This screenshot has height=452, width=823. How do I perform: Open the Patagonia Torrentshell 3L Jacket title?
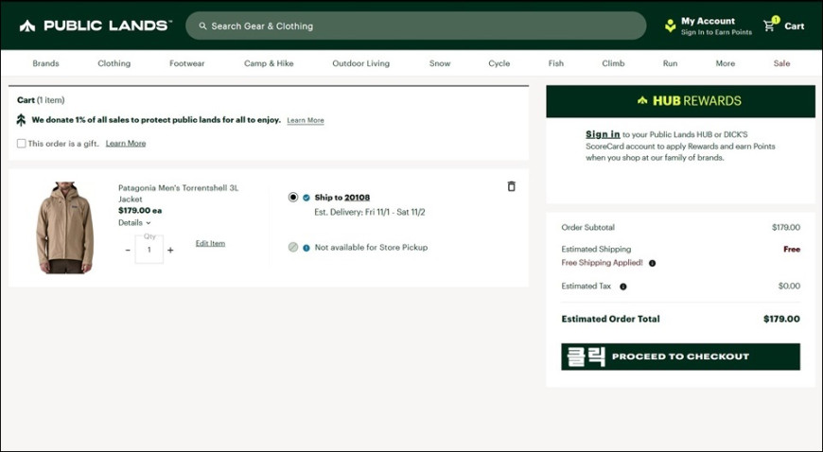pos(179,193)
